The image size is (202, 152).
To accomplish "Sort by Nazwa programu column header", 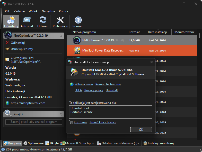I will point(96,32).
